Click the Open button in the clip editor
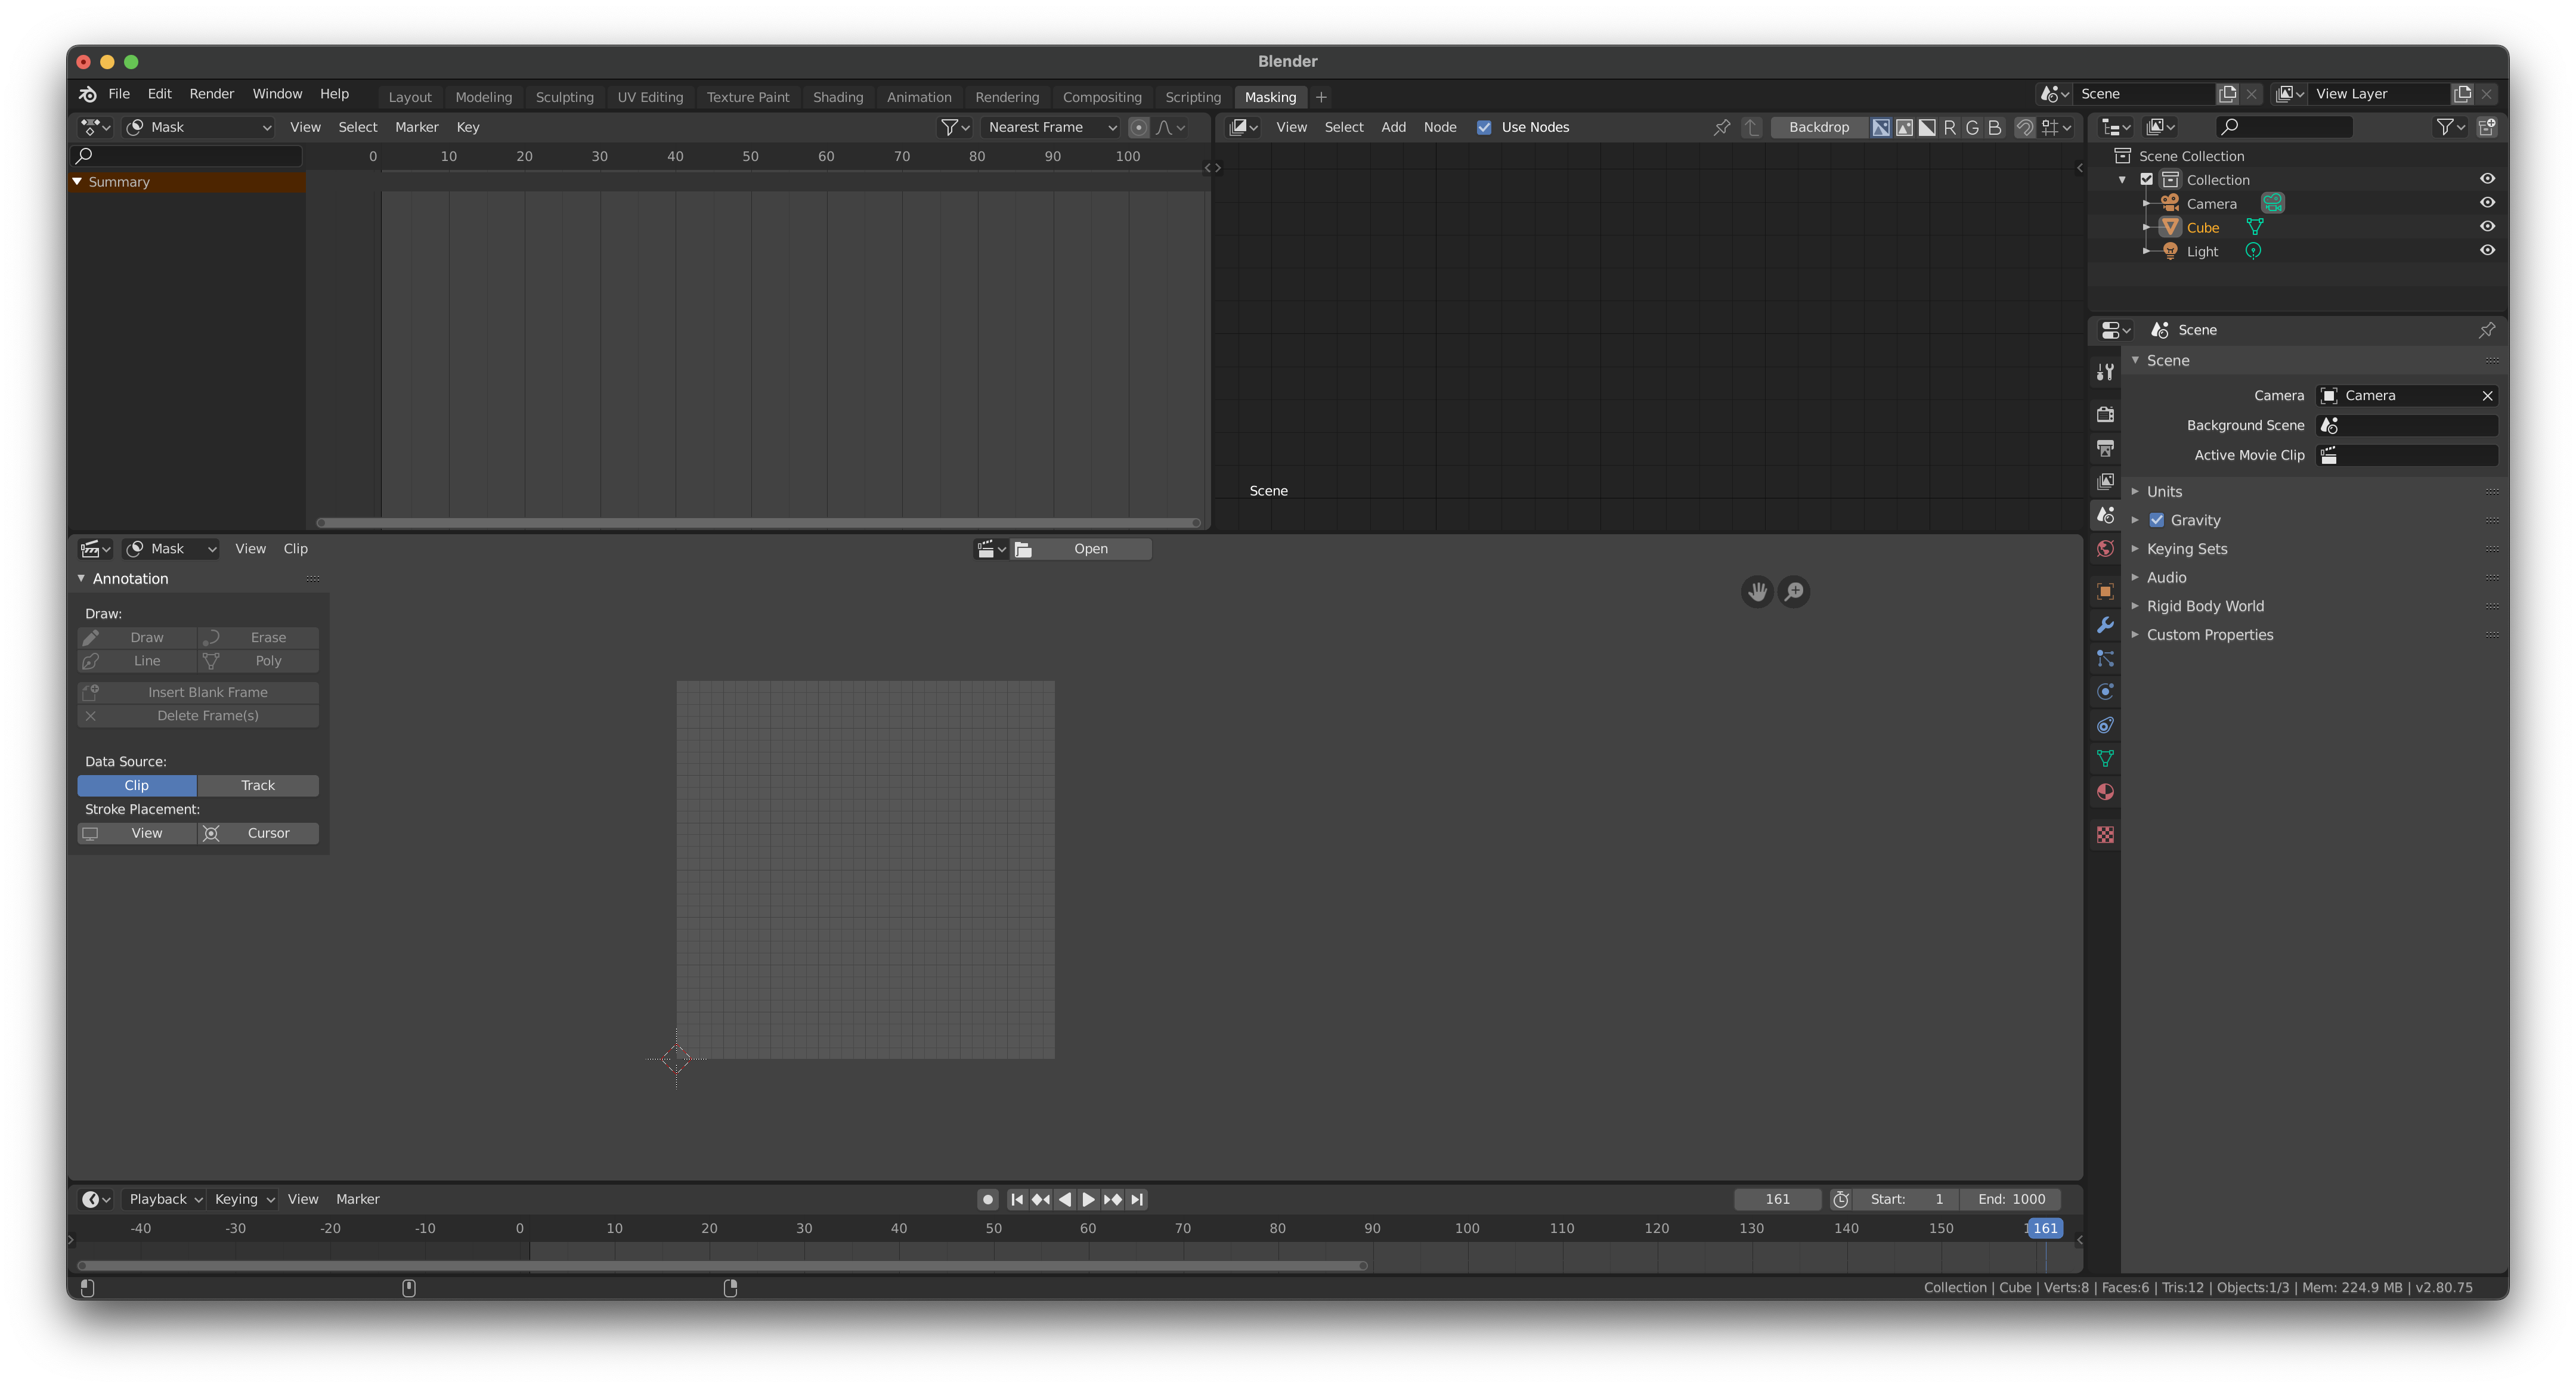Image resolution: width=2576 pixels, height=1388 pixels. pyautogui.click(x=1090, y=548)
